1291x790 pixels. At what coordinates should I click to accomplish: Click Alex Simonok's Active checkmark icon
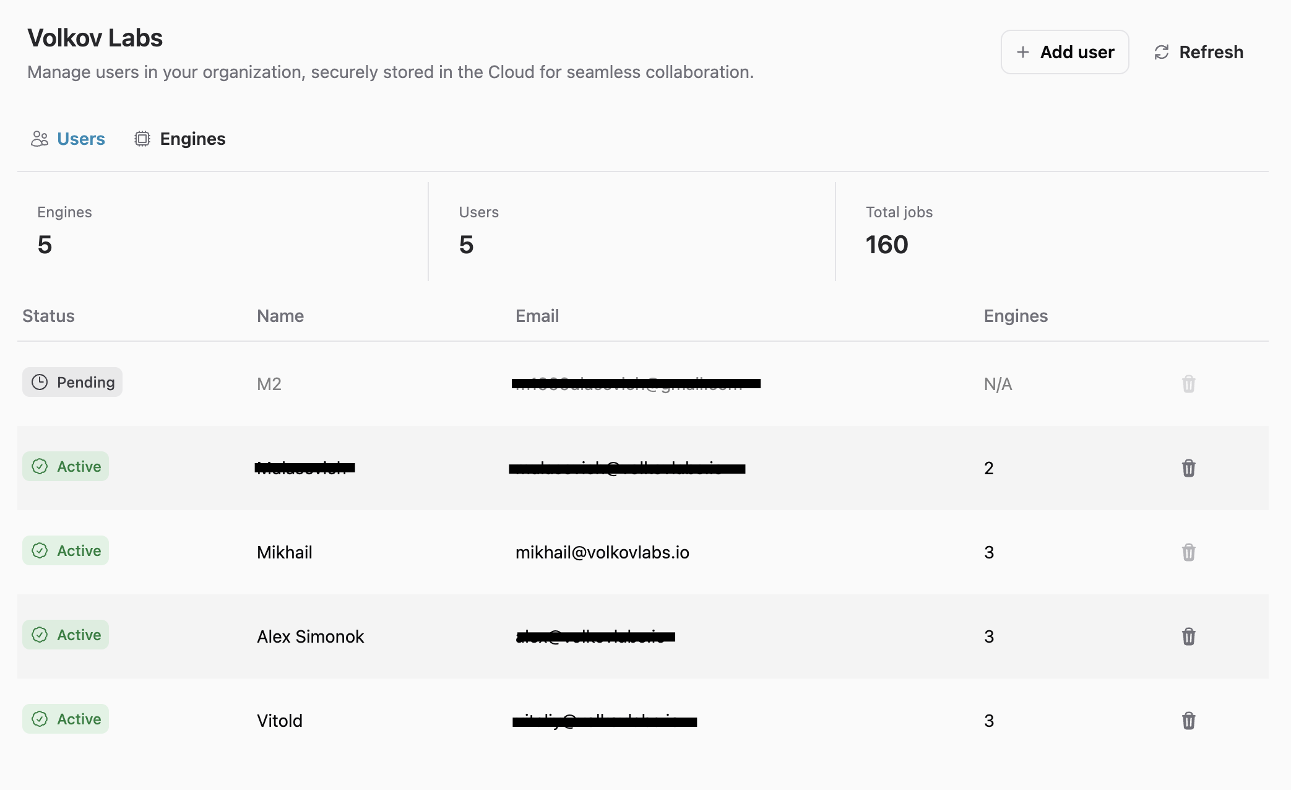pyautogui.click(x=40, y=635)
